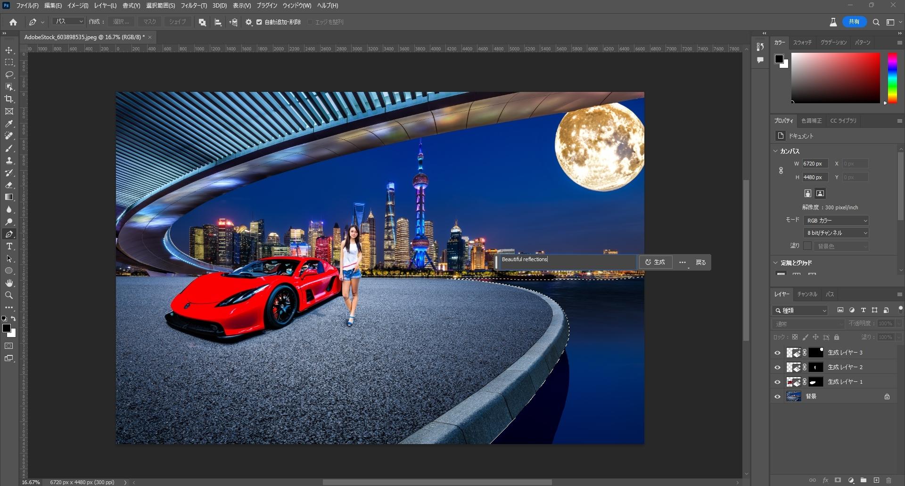
Task: Open the フィルター menu
Action: pos(193,6)
